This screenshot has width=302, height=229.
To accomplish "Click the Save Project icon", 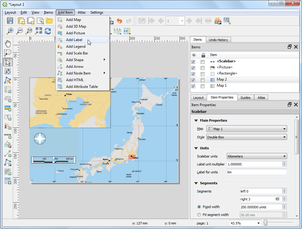I will click(10, 21).
